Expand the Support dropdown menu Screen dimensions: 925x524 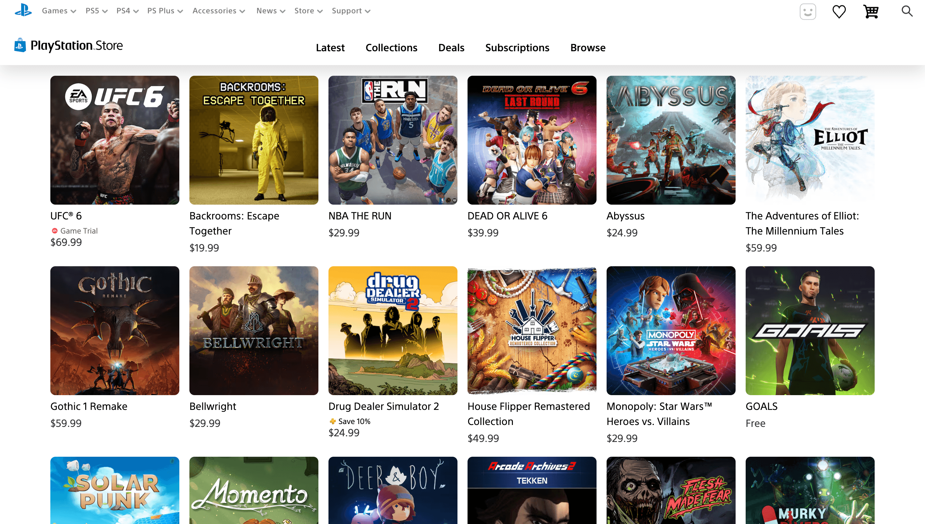click(x=351, y=11)
